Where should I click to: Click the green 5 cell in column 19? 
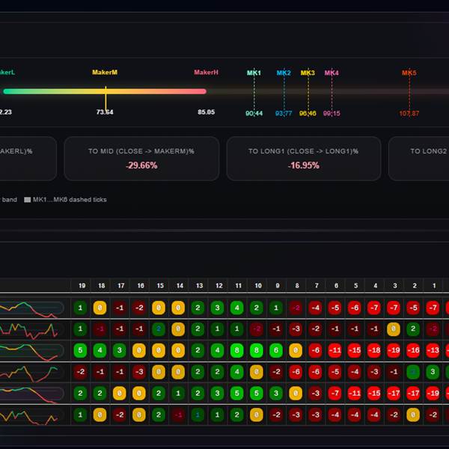(80, 350)
